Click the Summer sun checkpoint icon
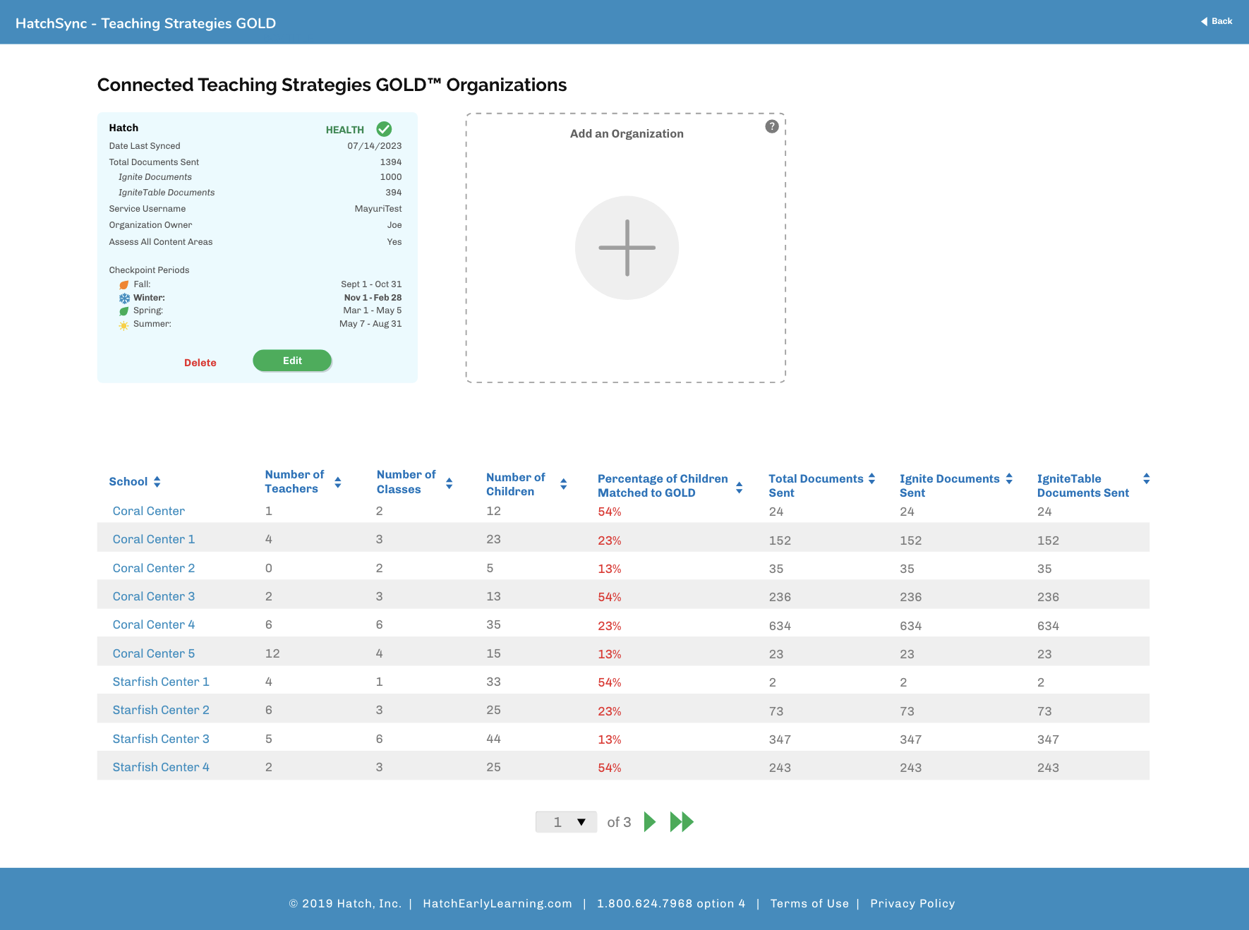 coord(123,325)
